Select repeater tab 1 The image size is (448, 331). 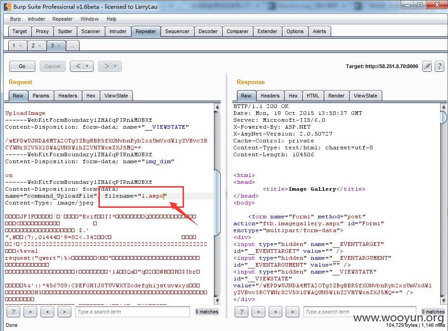coord(14,46)
